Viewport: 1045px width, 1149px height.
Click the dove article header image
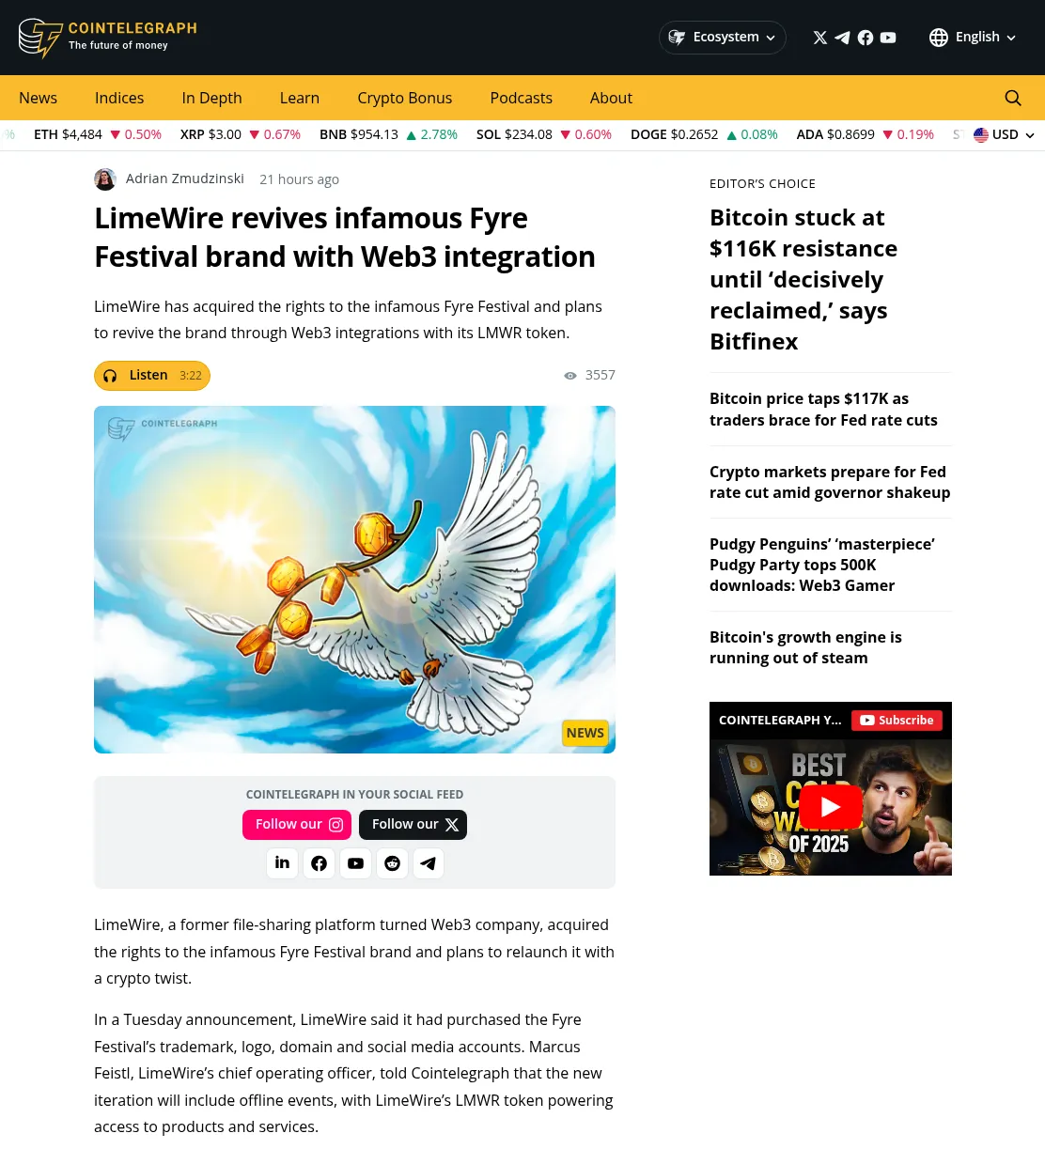(x=354, y=580)
